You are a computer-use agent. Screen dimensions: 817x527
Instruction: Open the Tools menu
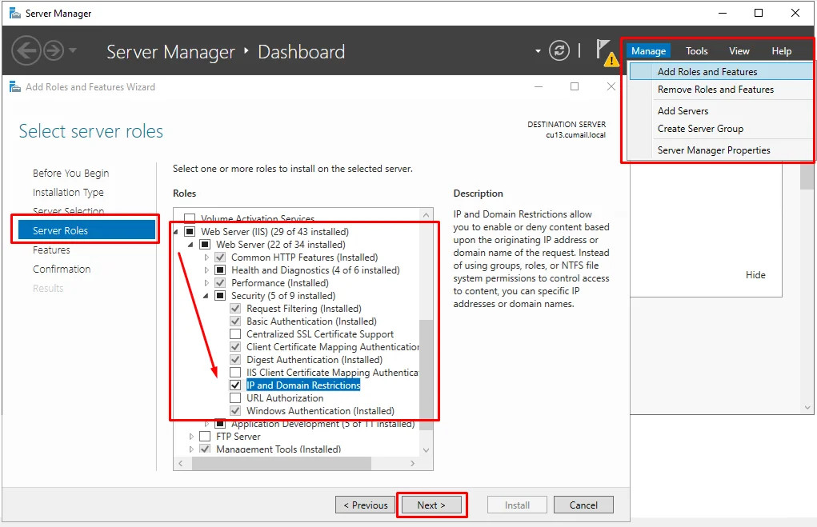click(x=697, y=51)
